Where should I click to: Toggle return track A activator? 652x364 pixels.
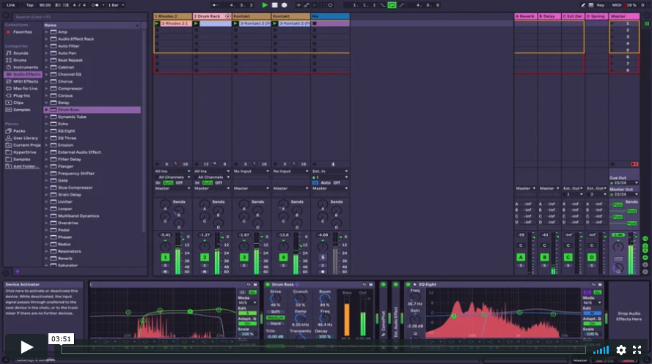[521, 257]
